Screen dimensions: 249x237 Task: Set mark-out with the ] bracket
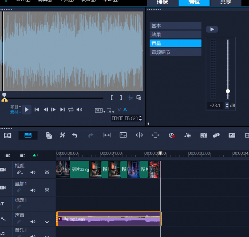pos(121,98)
